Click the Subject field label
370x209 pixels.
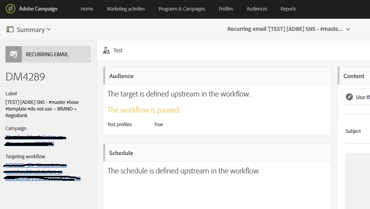353,131
